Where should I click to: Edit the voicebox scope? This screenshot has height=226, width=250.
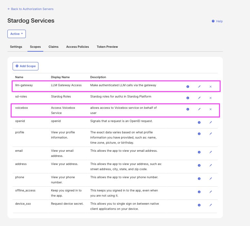(x=199, y=109)
